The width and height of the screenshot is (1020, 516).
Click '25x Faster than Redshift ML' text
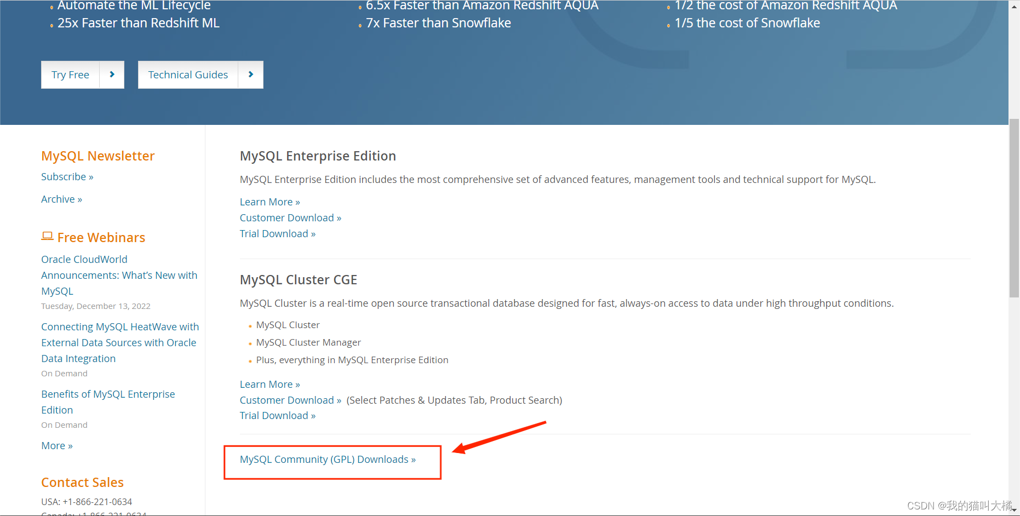(139, 23)
